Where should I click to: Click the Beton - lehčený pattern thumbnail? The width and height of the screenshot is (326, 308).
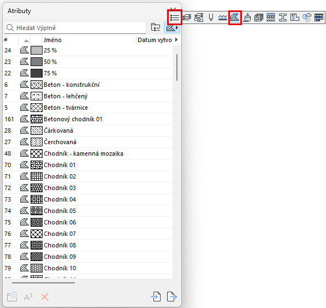tap(37, 96)
